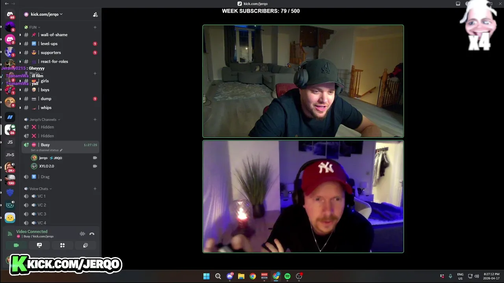
Task: Click Set a channel status link
Action: coord(46,150)
